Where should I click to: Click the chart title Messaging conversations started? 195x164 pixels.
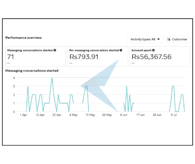coord(32,71)
